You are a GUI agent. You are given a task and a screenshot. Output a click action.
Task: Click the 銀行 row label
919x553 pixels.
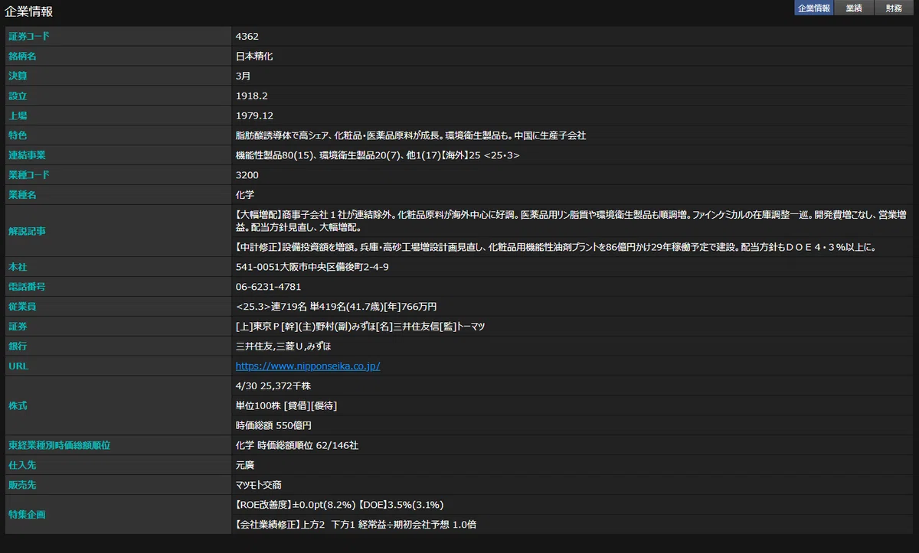pyautogui.click(x=18, y=346)
